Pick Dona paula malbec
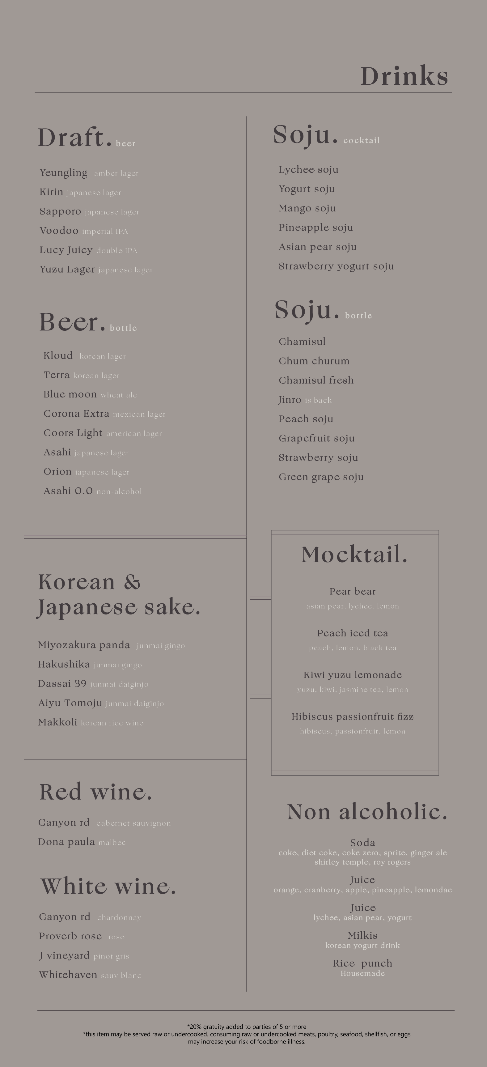The width and height of the screenshot is (487, 1067). point(82,842)
